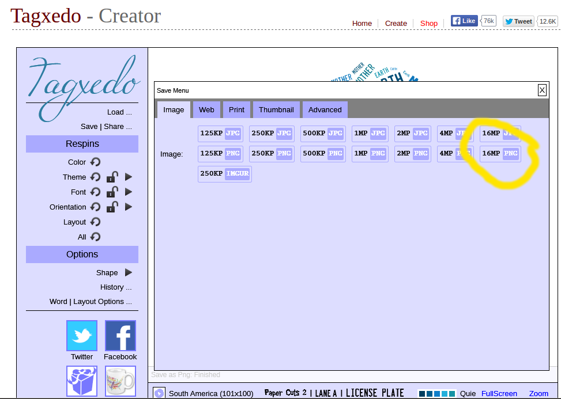The image size is (561, 399).
Task: Save as 2MP PNG
Action: [x=413, y=154]
